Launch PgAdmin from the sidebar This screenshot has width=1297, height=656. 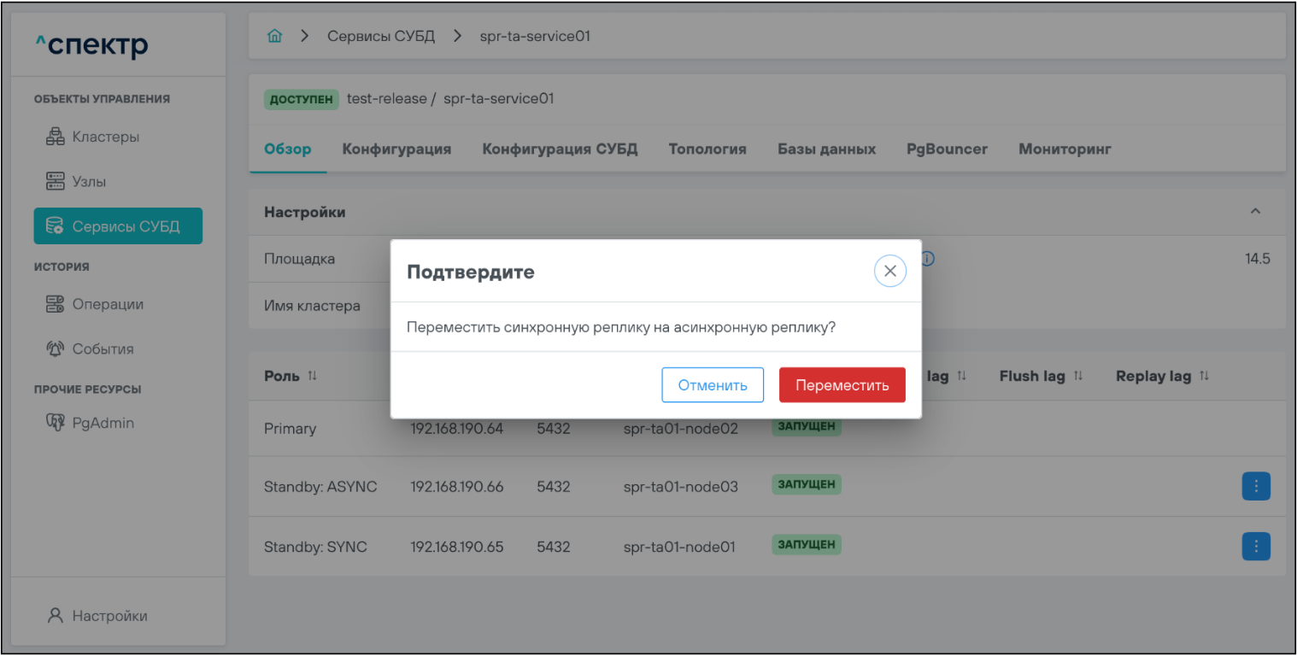click(x=91, y=423)
